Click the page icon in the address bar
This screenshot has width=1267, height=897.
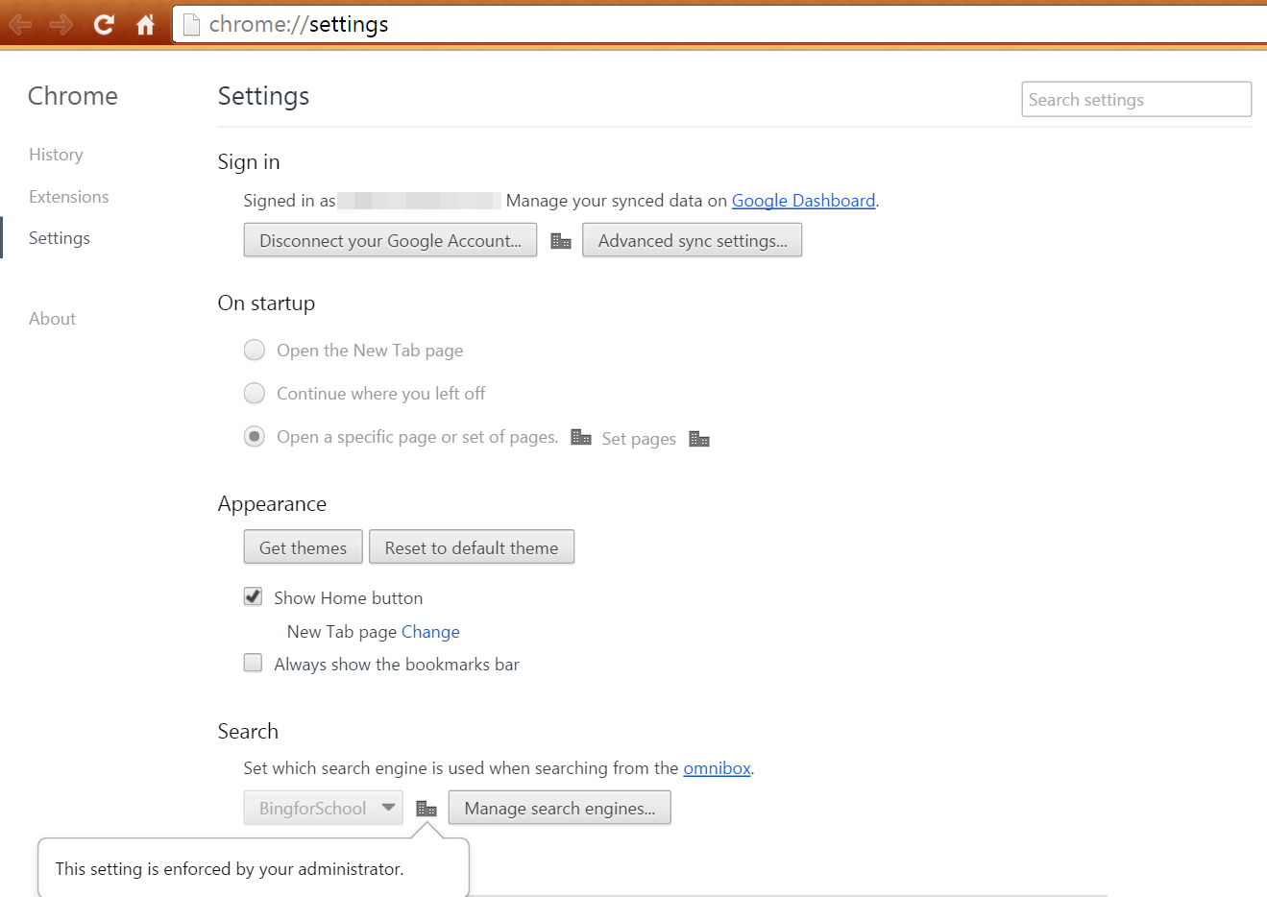pyautogui.click(x=191, y=24)
